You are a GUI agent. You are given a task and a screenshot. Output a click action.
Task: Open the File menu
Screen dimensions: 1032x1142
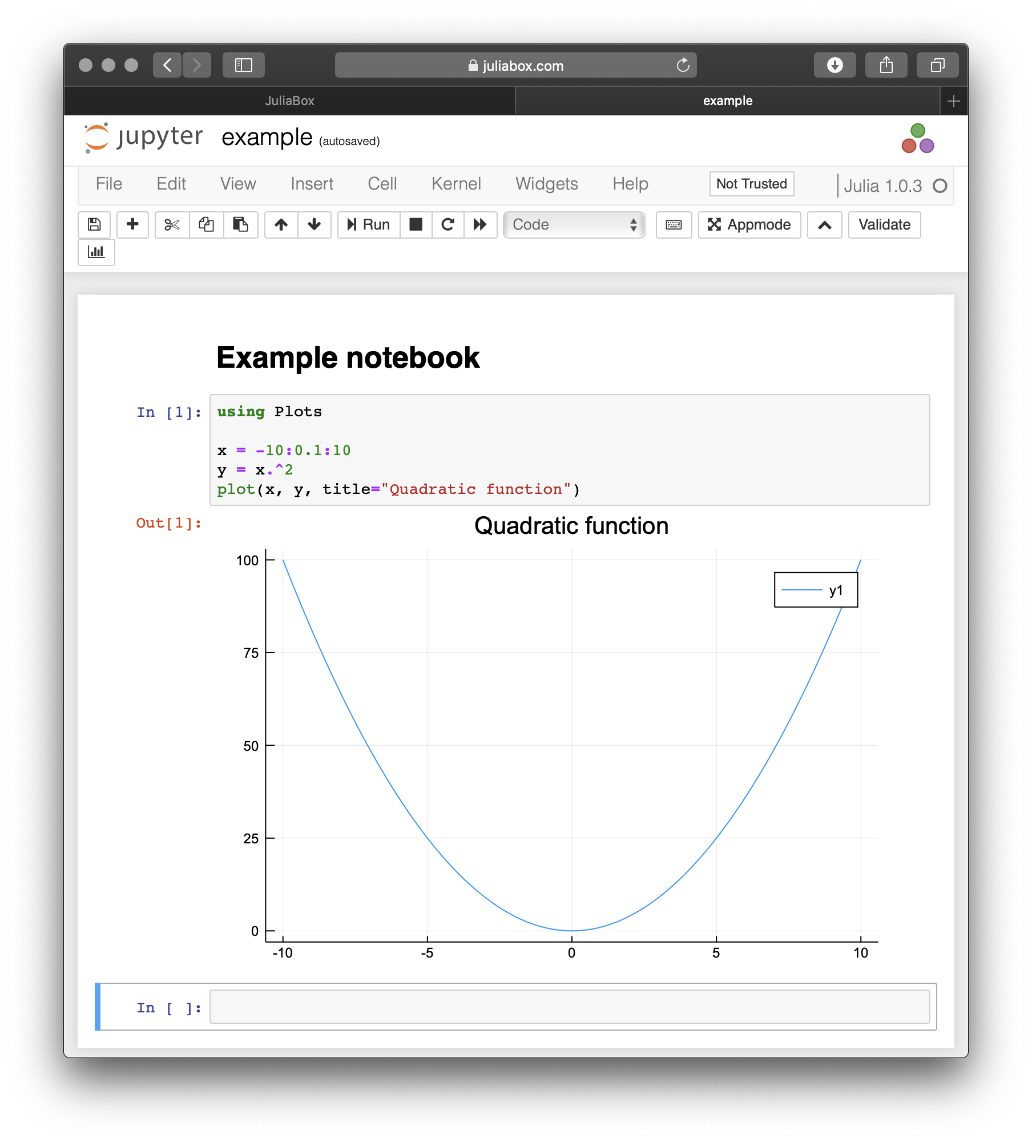point(109,184)
